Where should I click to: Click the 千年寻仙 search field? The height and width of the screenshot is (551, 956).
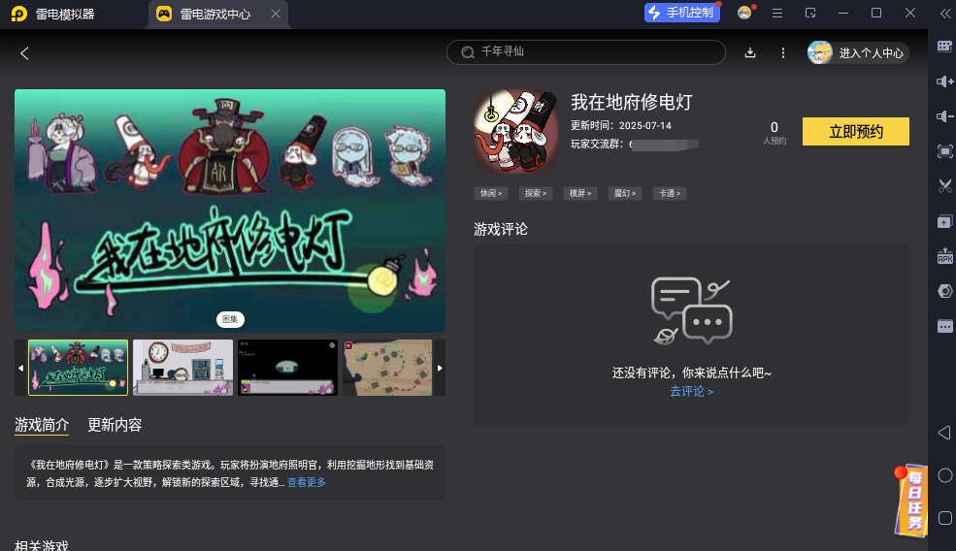[x=586, y=52]
